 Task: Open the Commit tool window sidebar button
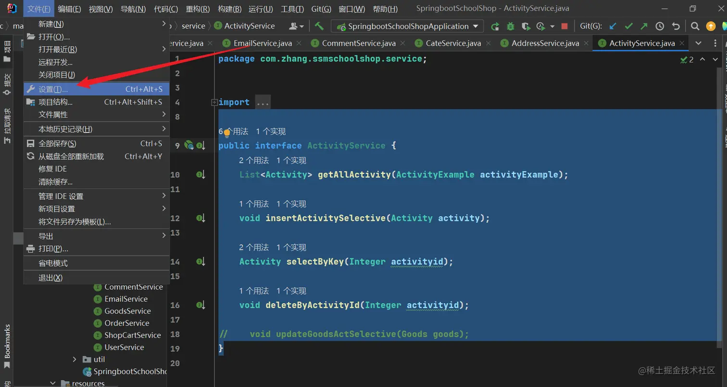tap(7, 84)
